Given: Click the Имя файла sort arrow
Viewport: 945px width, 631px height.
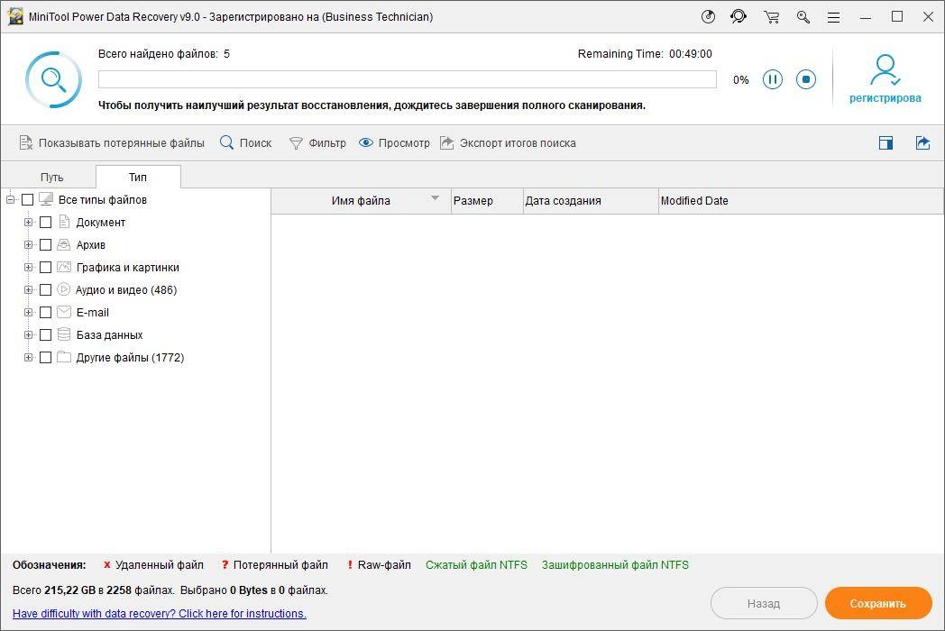Looking at the screenshot, I should coord(436,197).
